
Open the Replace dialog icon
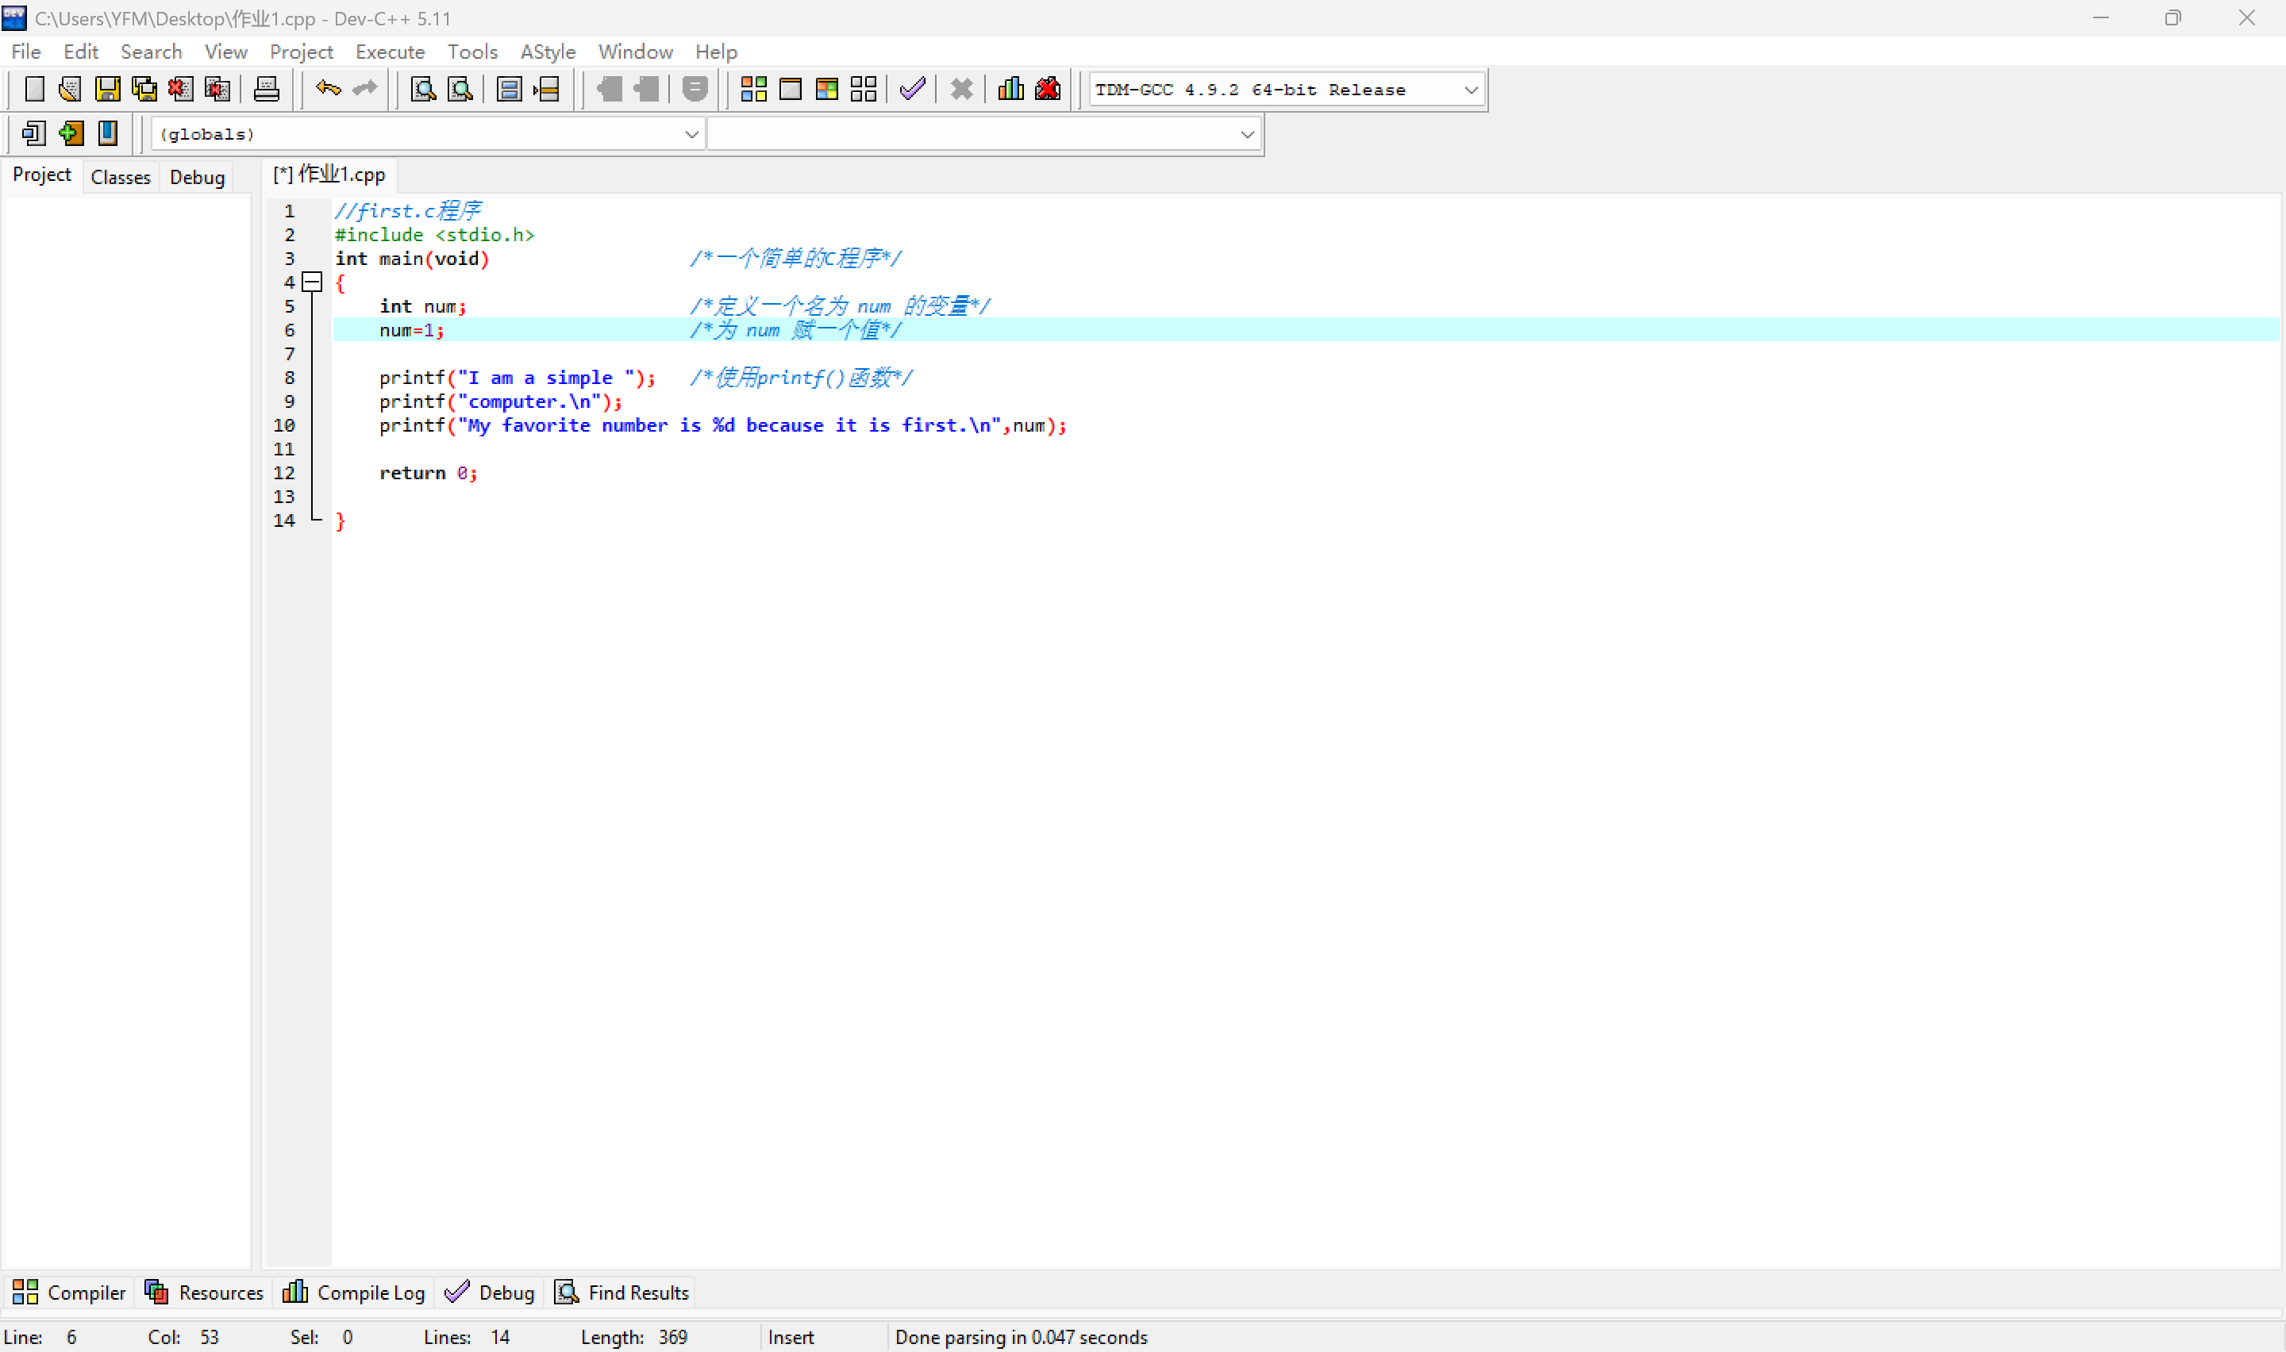(x=460, y=90)
